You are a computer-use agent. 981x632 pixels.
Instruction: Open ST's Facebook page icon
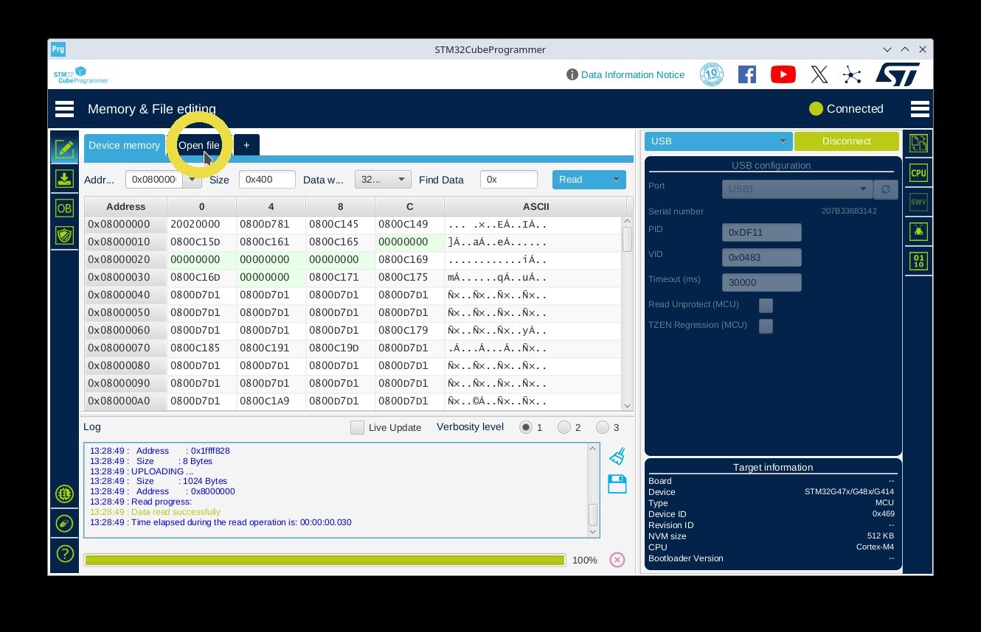tap(747, 74)
